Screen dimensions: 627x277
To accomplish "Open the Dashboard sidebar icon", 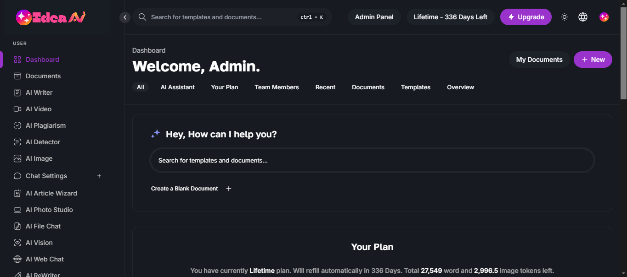I will [x=17, y=60].
